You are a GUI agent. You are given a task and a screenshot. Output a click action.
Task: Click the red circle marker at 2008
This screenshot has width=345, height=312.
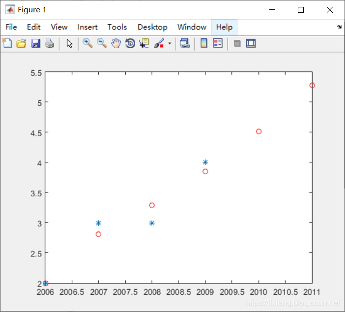tap(152, 205)
